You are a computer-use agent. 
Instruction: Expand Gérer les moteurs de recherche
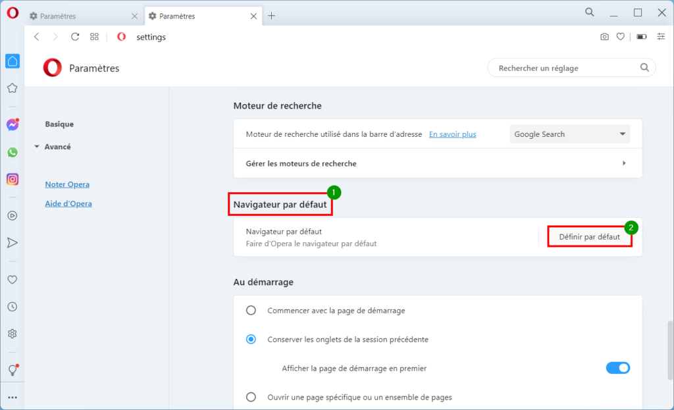[438, 163]
